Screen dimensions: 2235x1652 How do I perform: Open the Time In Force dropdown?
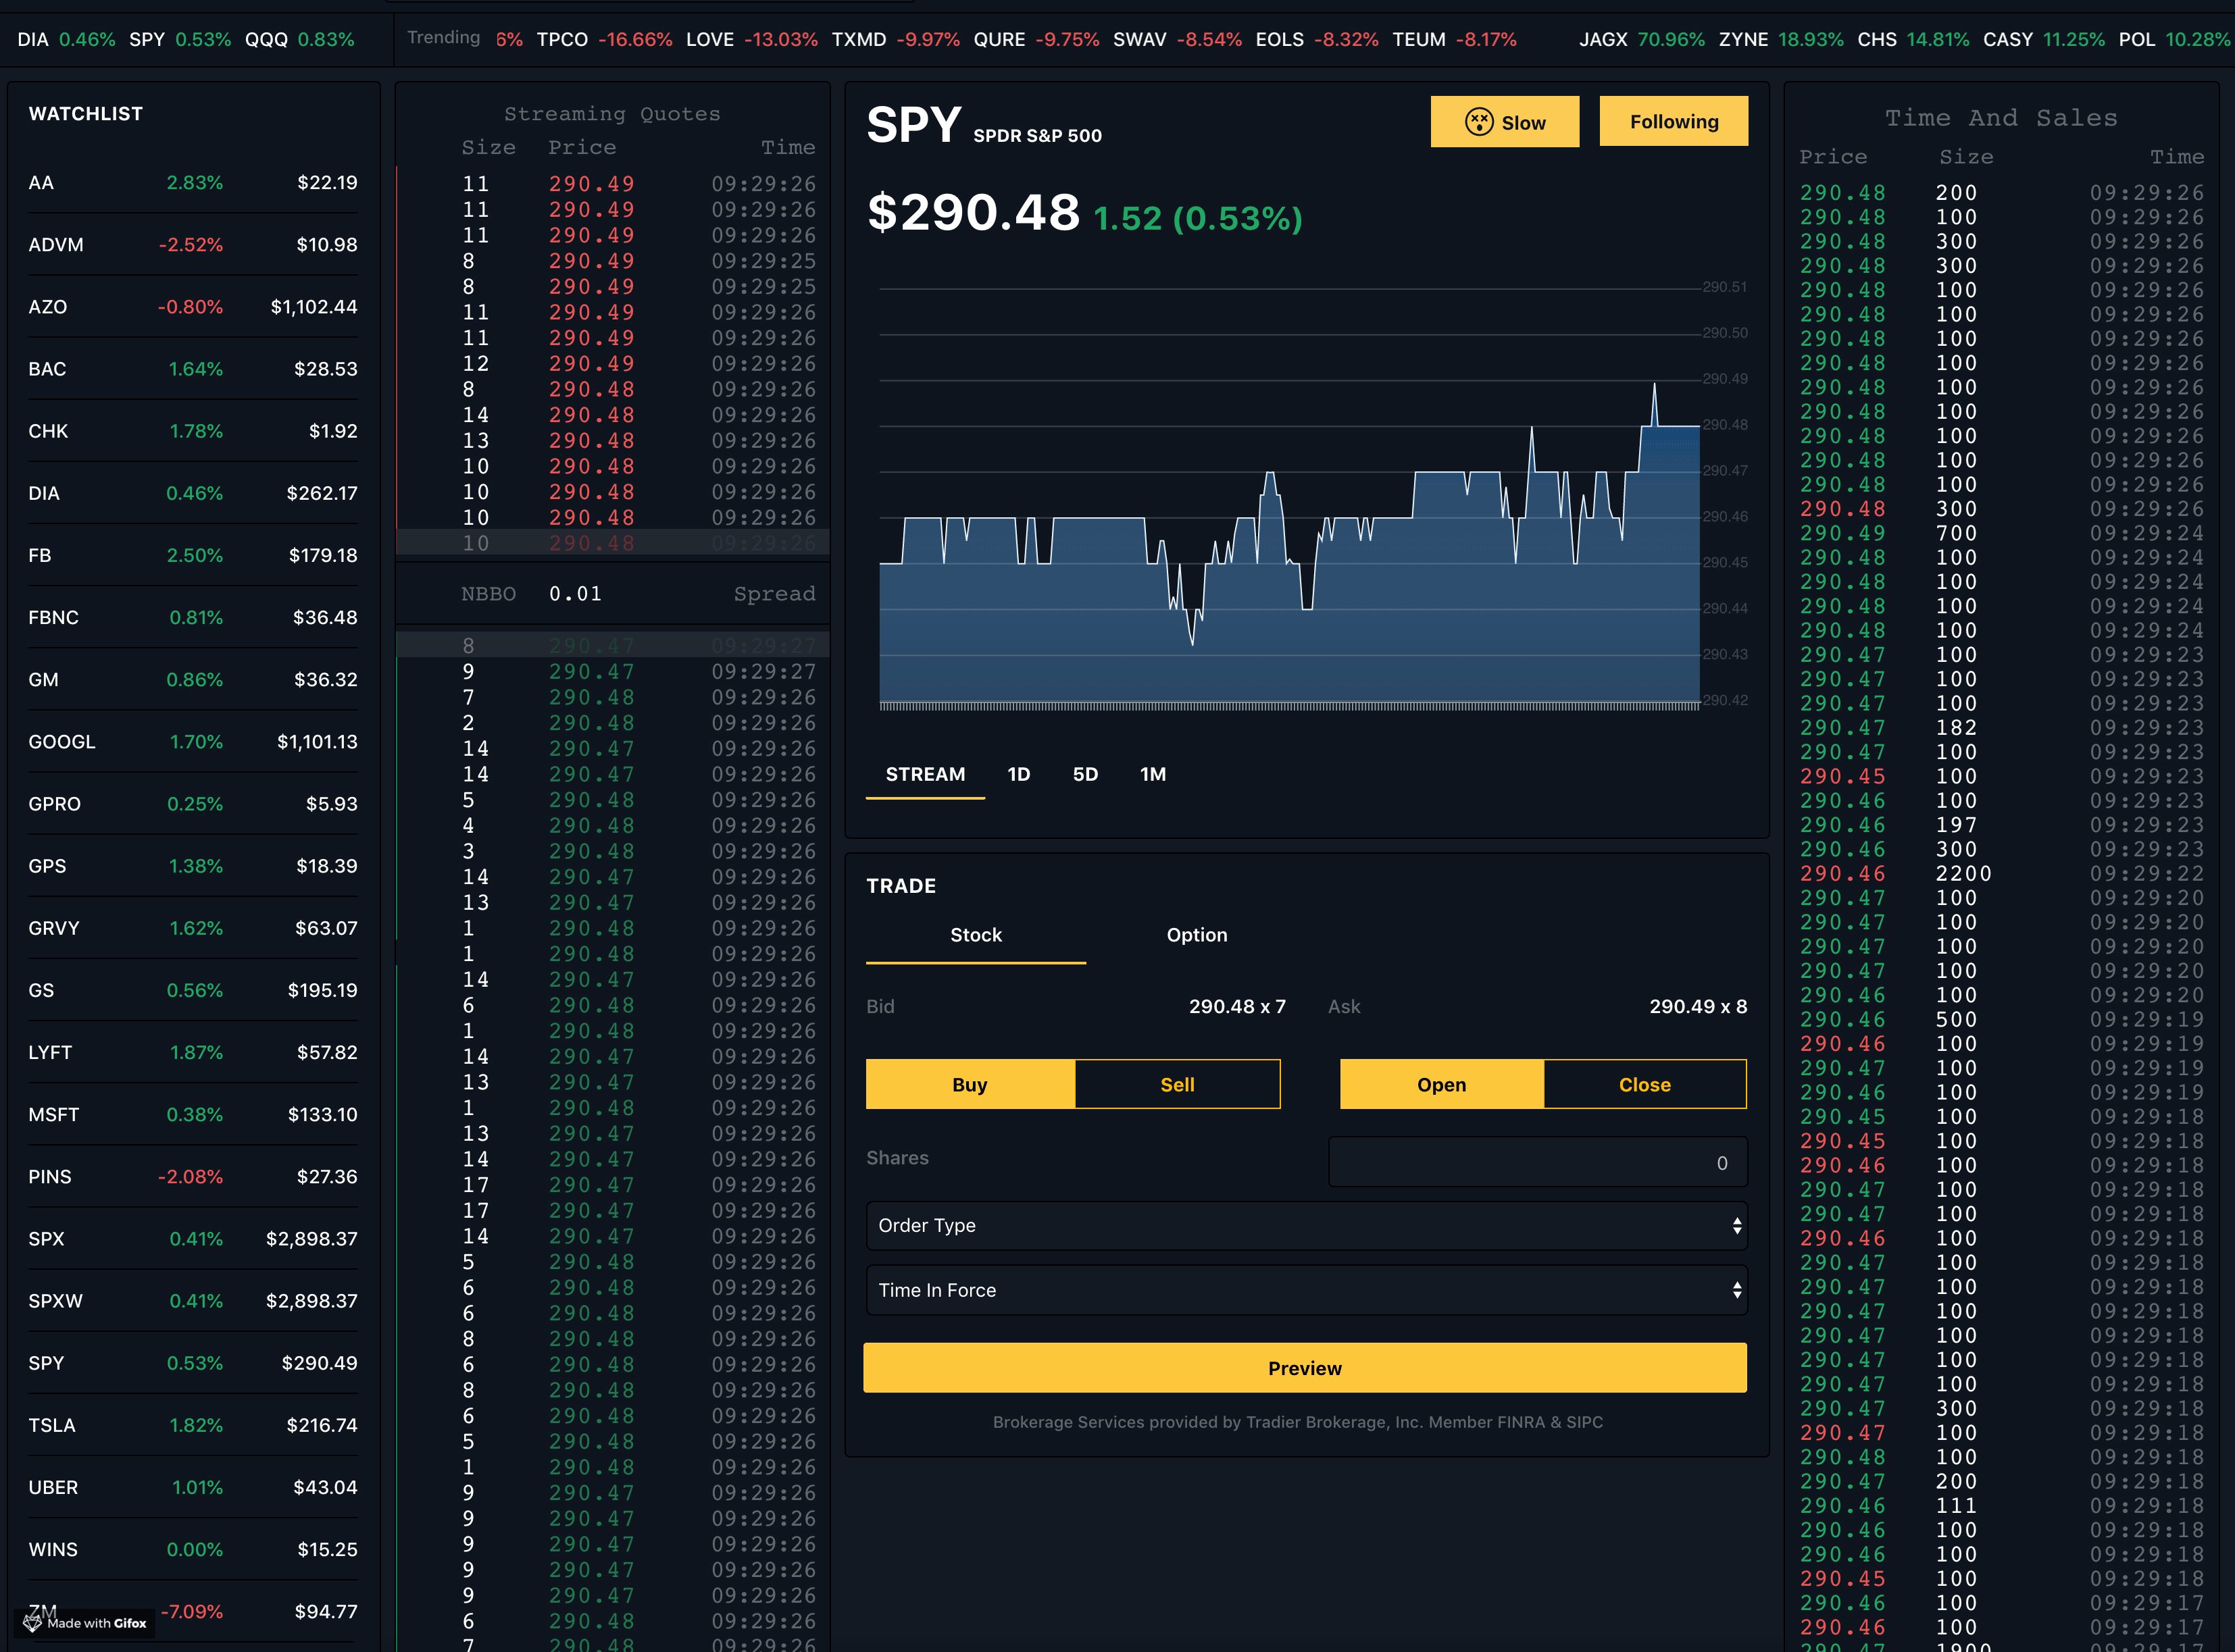click(1307, 1290)
